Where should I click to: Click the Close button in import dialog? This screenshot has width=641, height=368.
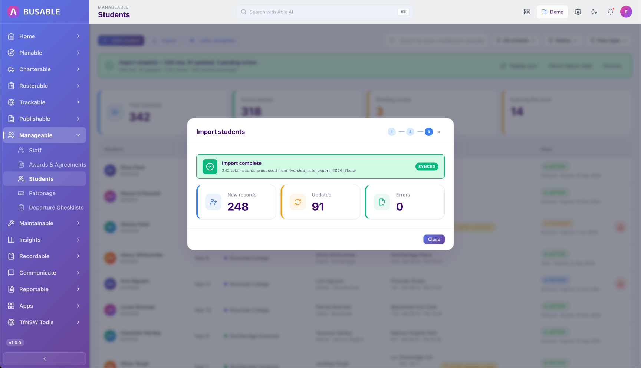pyautogui.click(x=434, y=239)
